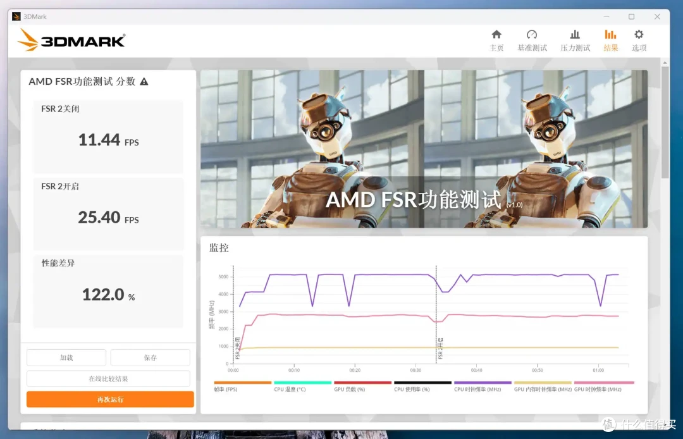
Task: Click the 122.0 % performance difference value
Action: [x=109, y=295]
